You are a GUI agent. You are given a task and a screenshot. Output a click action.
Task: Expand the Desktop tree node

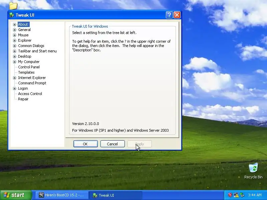[14, 56]
